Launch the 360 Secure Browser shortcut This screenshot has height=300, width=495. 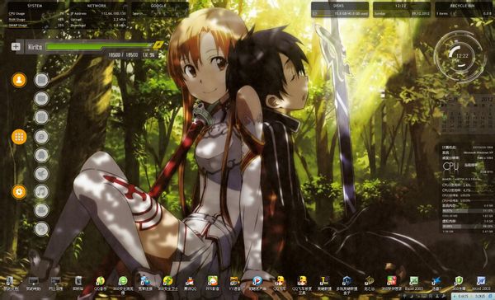(x=123, y=284)
